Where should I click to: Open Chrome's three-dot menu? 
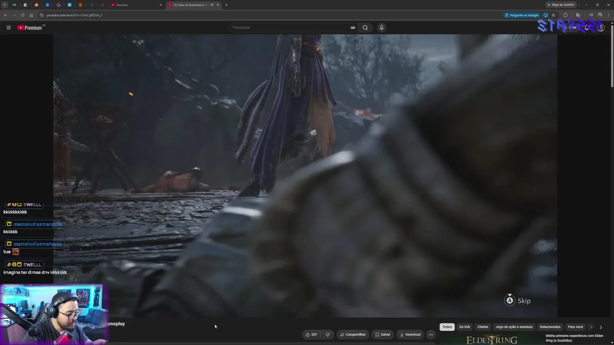point(608,15)
